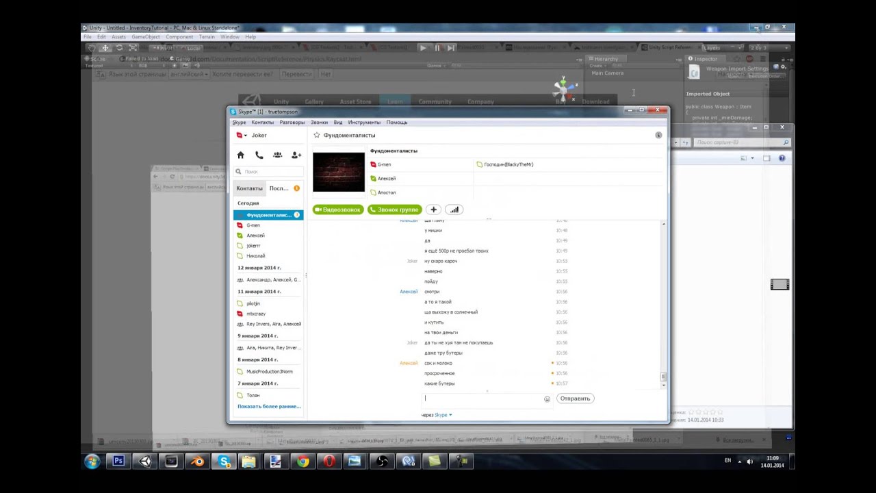The image size is (876, 493).
Task: Open Unity layout '2 by 3' dropdown
Action: tap(769, 48)
